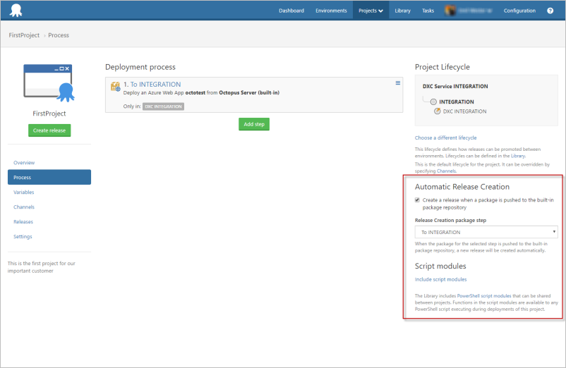
Task: Expand the Projects dropdown menu
Action: click(x=371, y=11)
